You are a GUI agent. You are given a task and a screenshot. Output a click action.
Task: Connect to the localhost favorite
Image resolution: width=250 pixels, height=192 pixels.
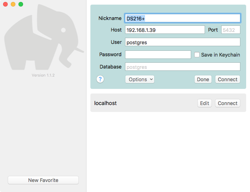coord(228,103)
